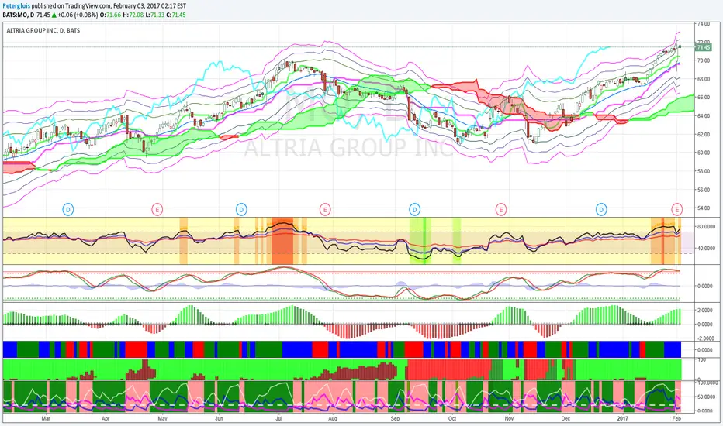
Task: Click the May label on time axis
Action: click(x=162, y=418)
